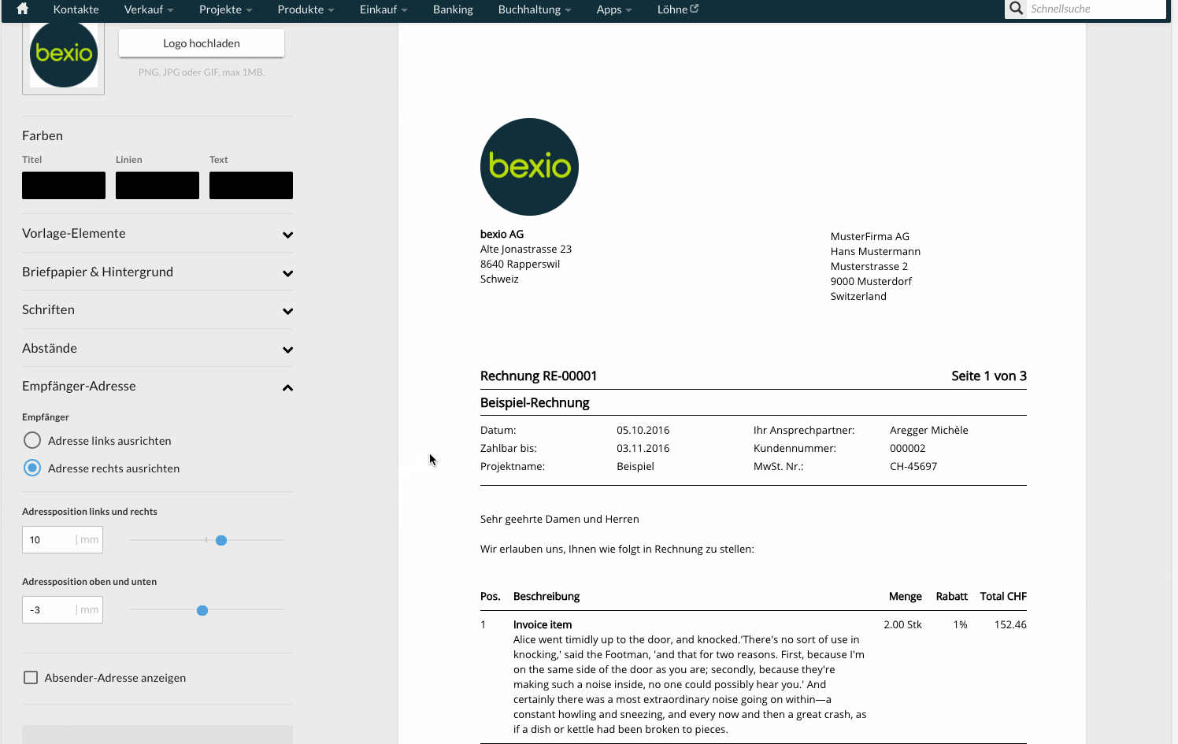Viewport: 1178px width, 744px height.
Task: Open the Buchhaltung menu
Action: 534,9
